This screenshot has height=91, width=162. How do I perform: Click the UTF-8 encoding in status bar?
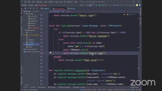(104, 90)
